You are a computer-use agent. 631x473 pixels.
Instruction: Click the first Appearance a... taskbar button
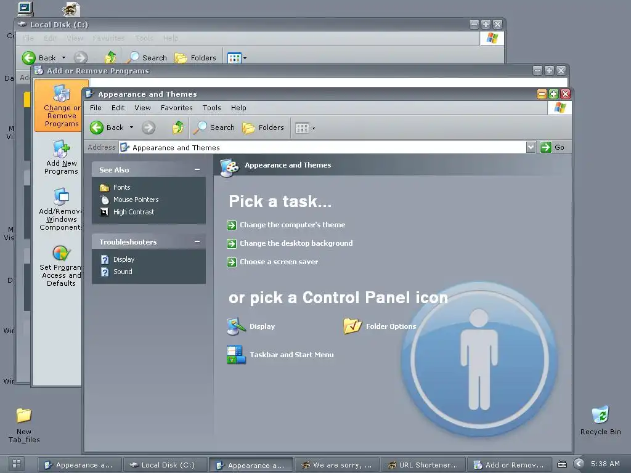pos(79,465)
